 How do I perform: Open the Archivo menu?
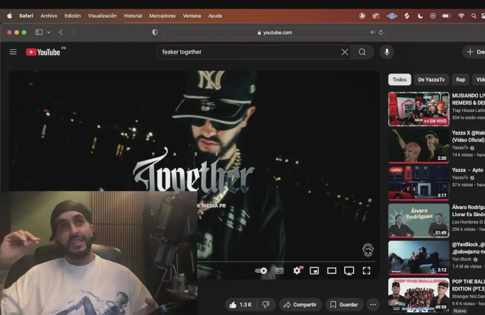tap(49, 16)
